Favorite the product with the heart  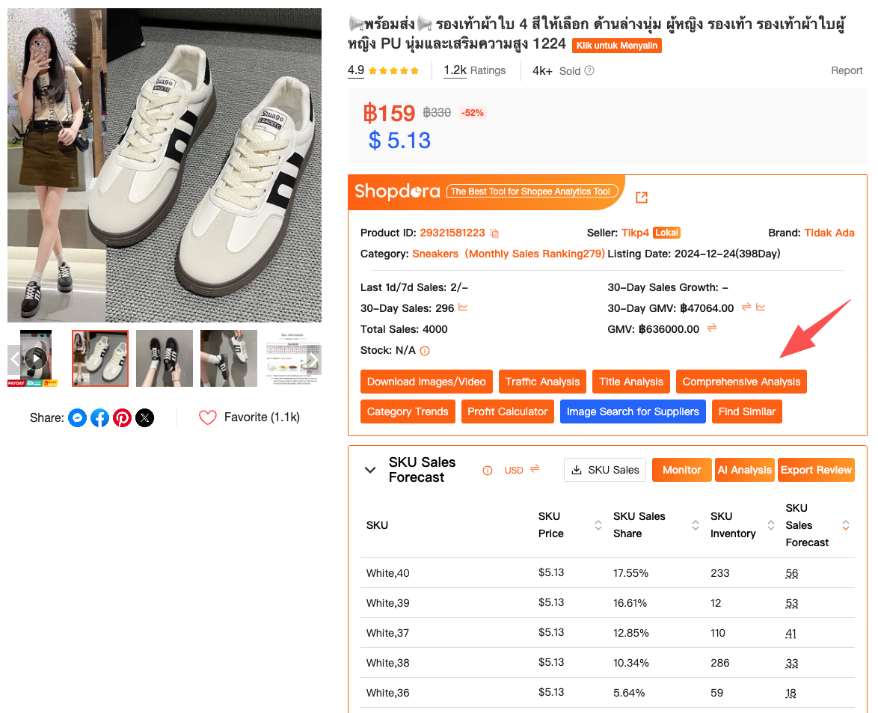207,417
